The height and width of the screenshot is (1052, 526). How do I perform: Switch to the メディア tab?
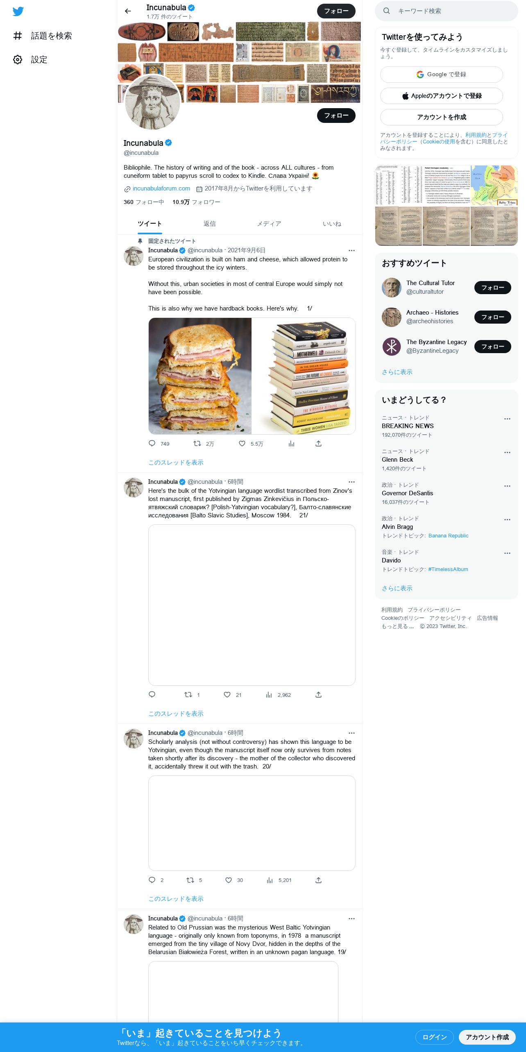click(269, 224)
